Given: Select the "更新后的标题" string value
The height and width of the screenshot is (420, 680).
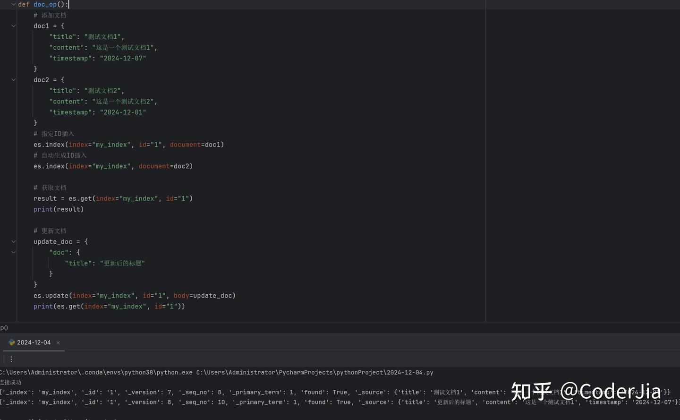Looking at the screenshot, I should coord(122,263).
